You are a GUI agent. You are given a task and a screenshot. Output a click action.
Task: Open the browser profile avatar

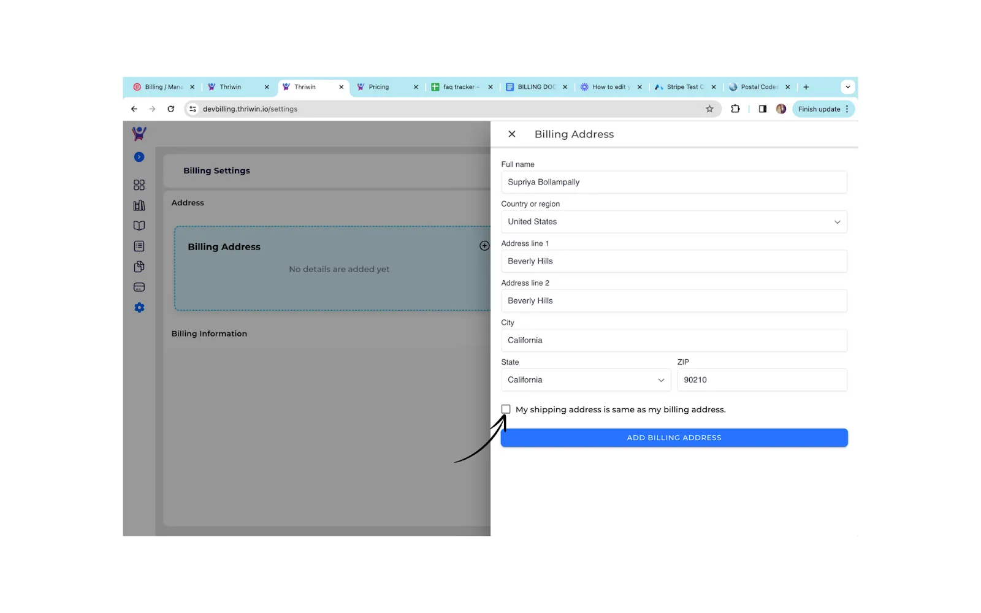click(781, 109)
